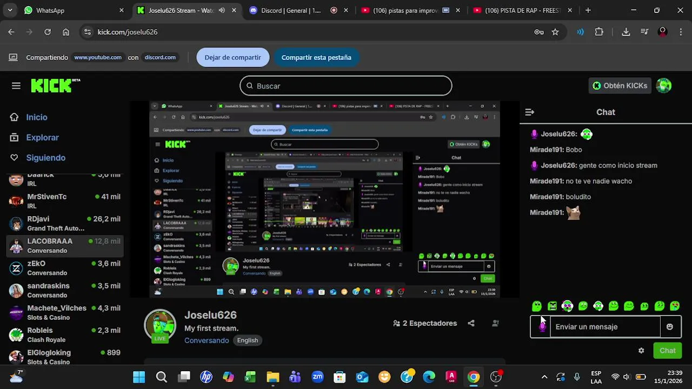Viewport: 692px width, 389px height.
Task: Go to Chrome home page
Action: [x=66, y=32]
